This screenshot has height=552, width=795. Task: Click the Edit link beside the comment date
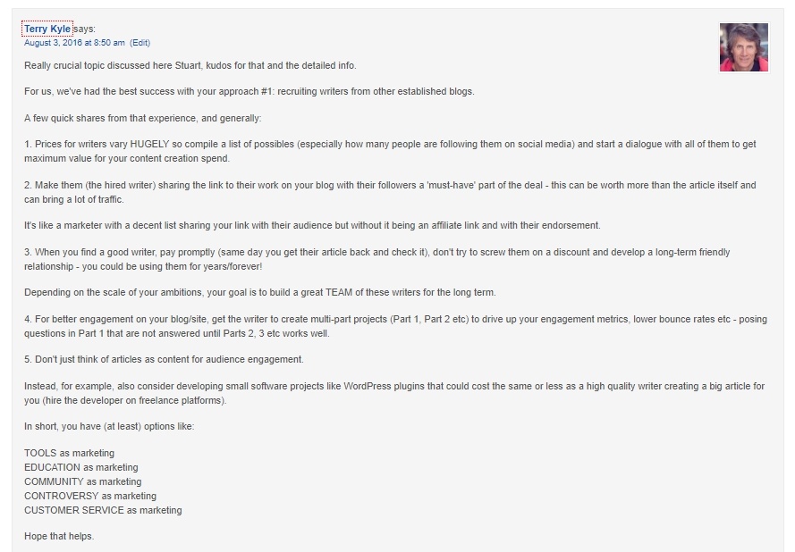[x=140, y=43]
